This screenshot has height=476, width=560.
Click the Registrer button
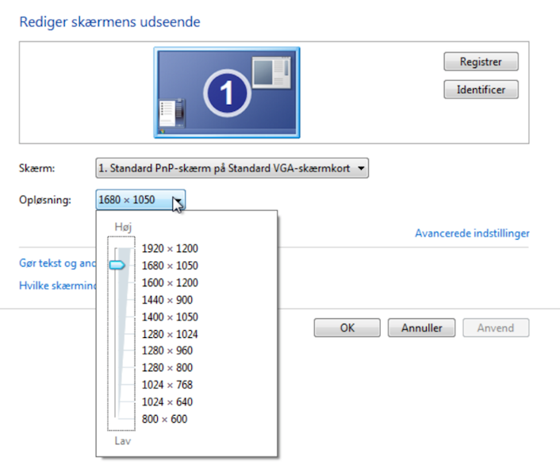481,62
